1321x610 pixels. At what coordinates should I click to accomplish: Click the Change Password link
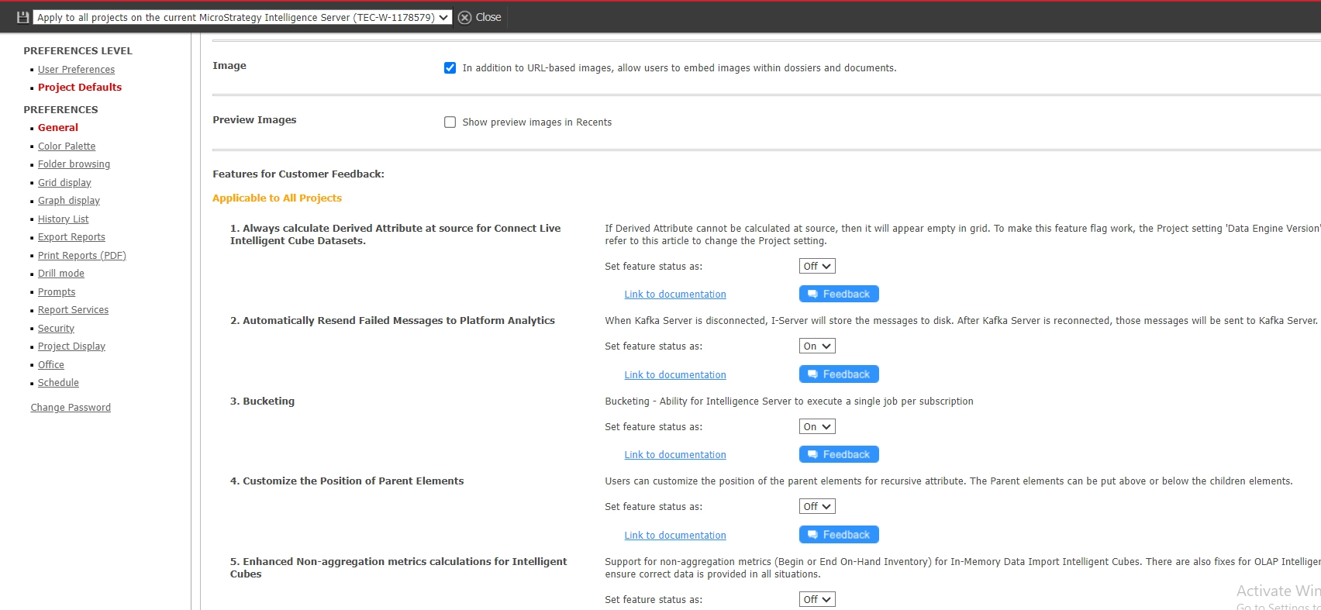pos(71,408)
